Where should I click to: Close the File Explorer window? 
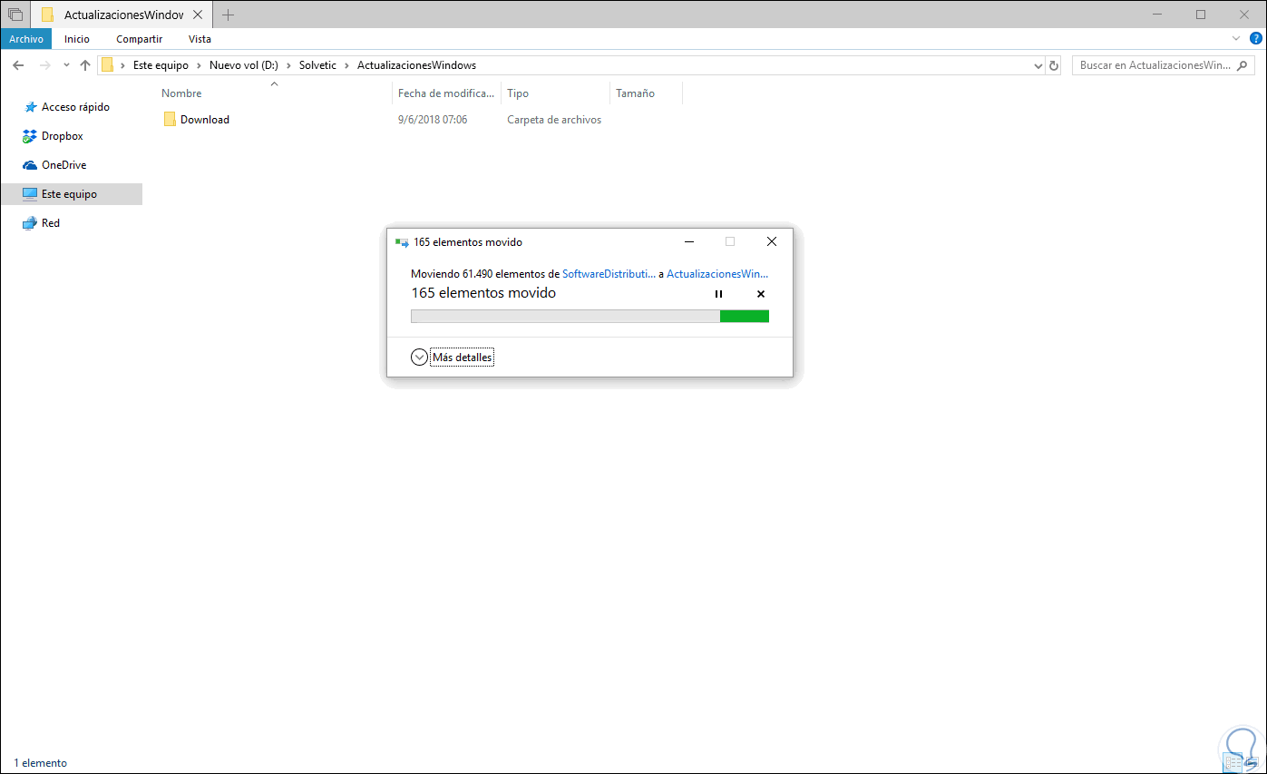click(1243, 15)
